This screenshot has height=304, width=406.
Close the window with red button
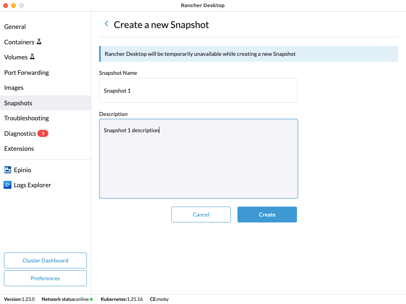click(6, 6)
